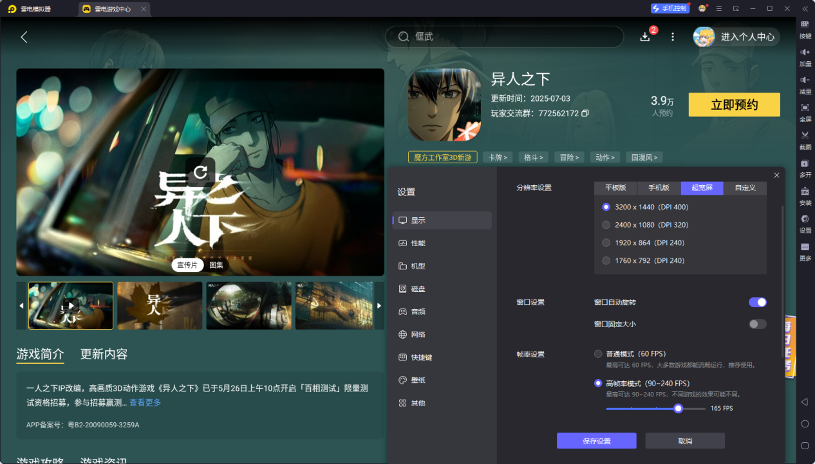Open the three-dot more options menu
This screenshot has height=464, width=815.
click(x=673, y=37)
